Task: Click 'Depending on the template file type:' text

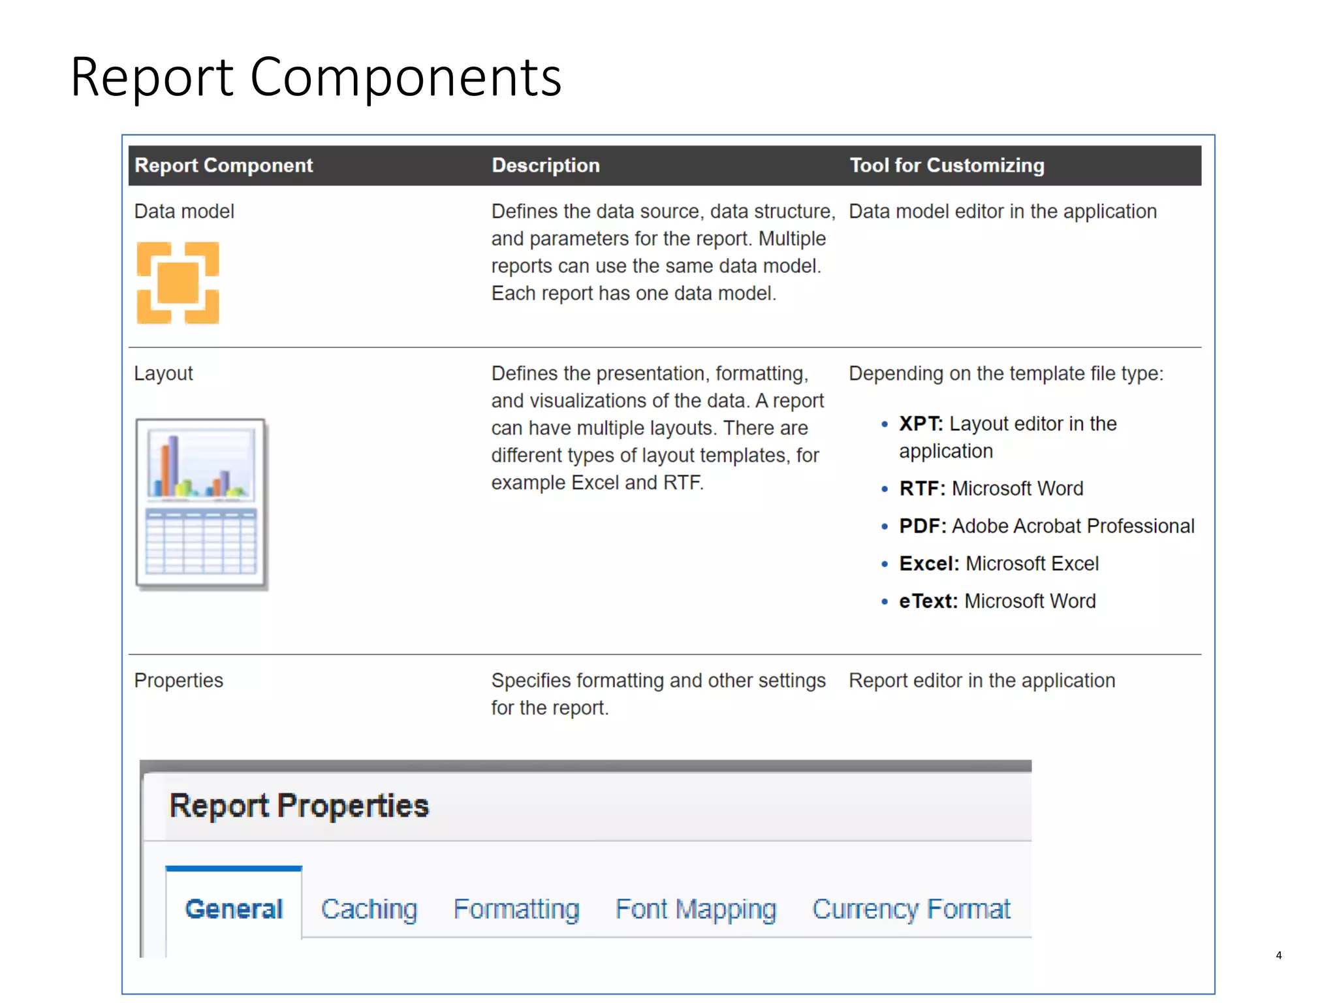Action: click(x=1006, y=374)
